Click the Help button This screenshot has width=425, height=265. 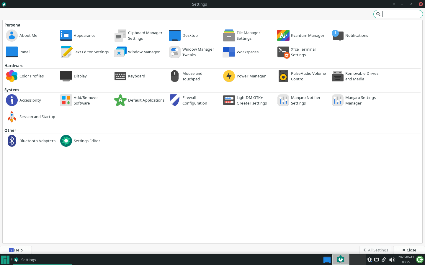(16, 250)
